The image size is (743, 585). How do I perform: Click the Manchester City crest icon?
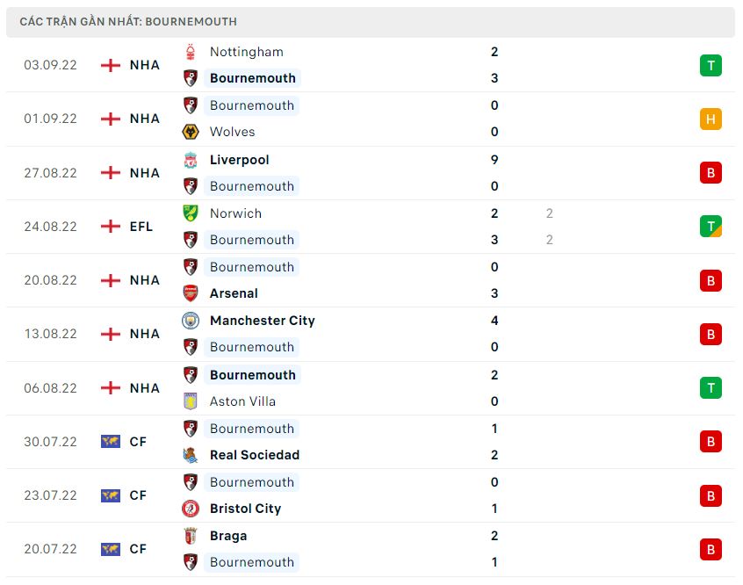coord(191,321)
